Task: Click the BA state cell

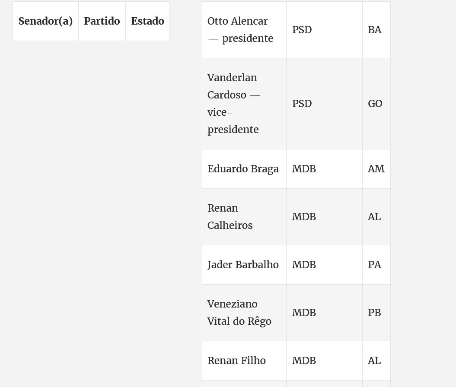Action: [x=376, y=30]
